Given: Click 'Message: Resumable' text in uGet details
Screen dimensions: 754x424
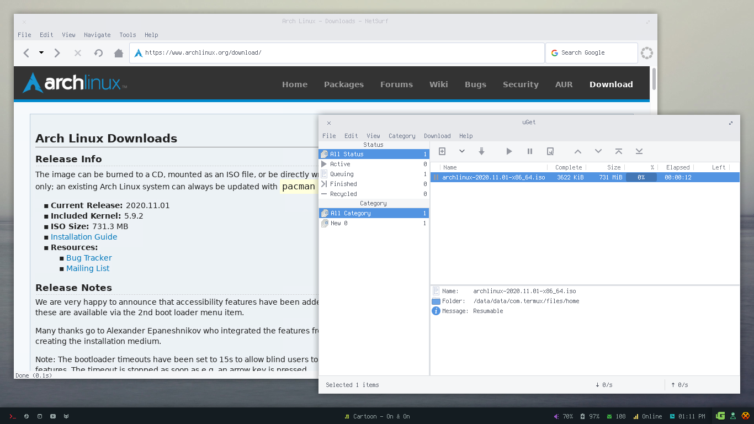Looking at the screenshot, I should [x=472, y=311].
